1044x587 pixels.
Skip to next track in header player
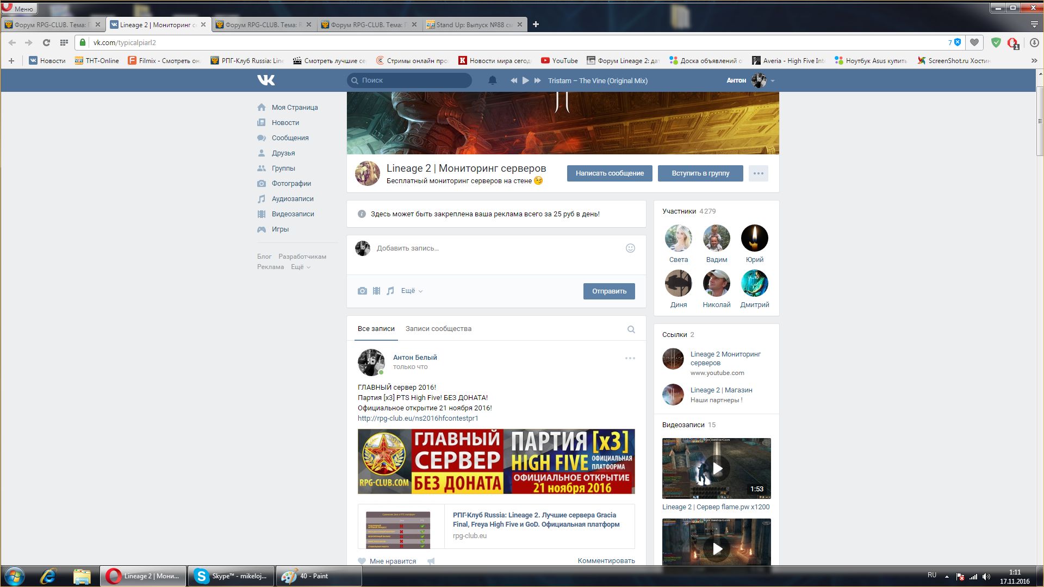click(537, 80)
